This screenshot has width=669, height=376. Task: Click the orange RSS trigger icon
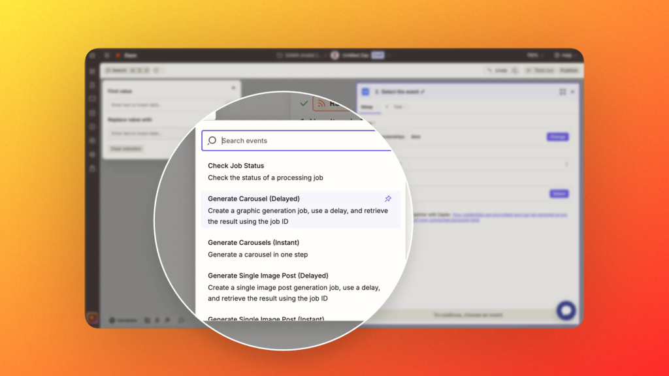[321, 103]
